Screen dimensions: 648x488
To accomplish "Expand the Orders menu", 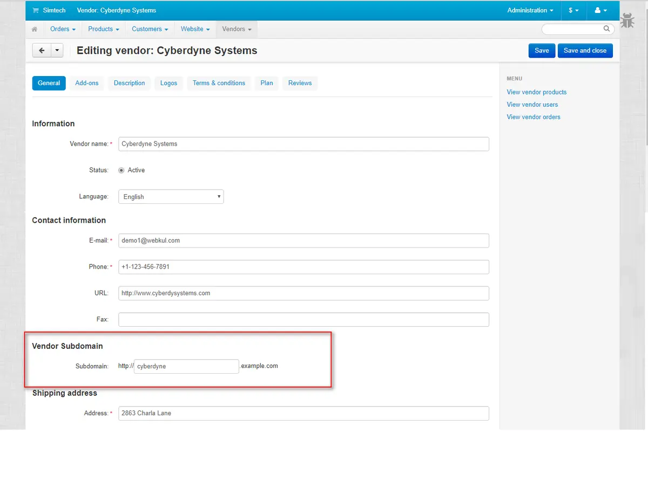I will [63, 29].
